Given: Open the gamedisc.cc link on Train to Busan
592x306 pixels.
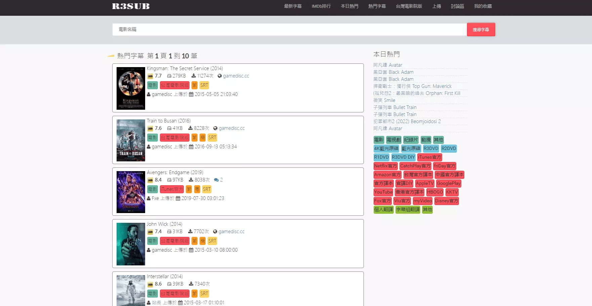Looking at the screenshot, I should click(x=231, y=128).
